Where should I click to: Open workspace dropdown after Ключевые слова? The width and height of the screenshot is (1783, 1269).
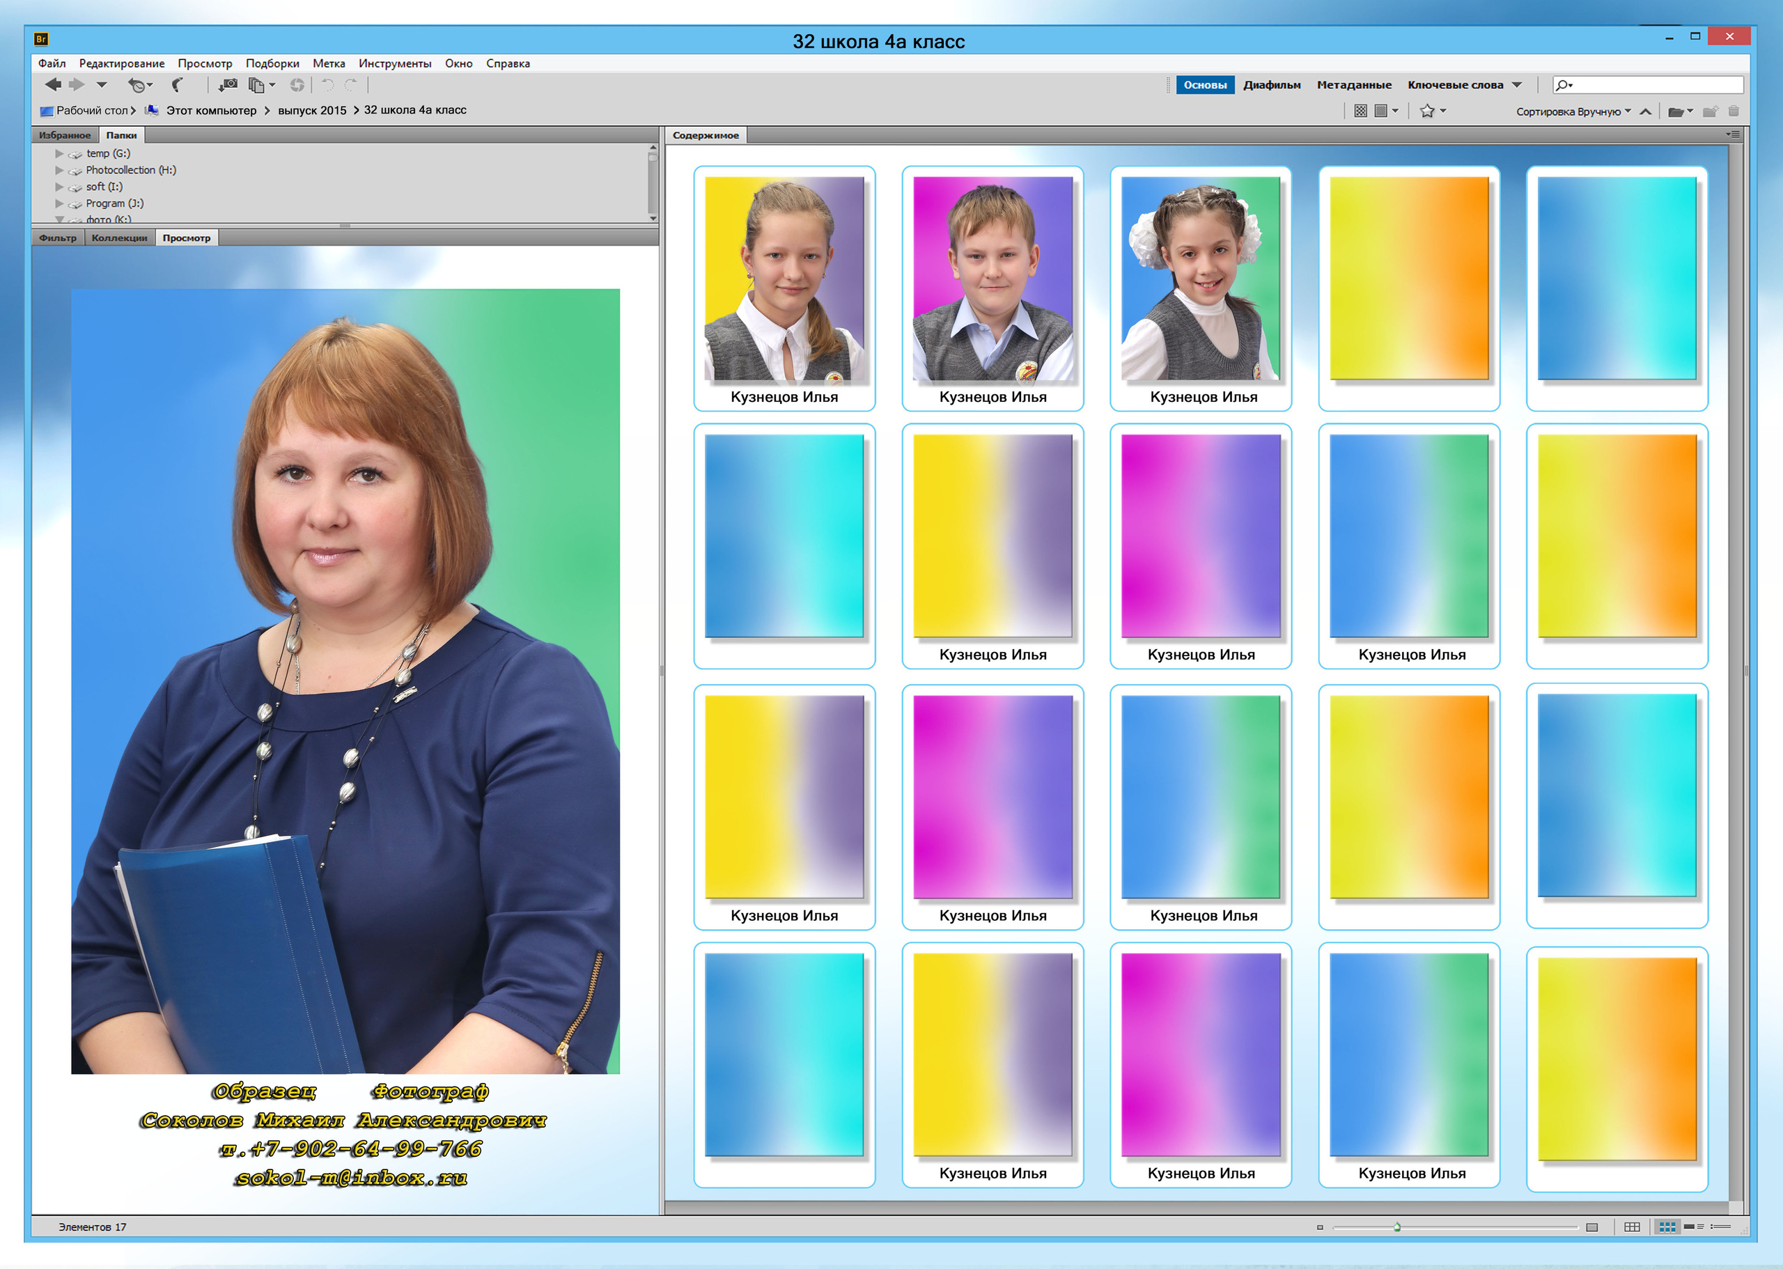pyautogui.click(x=1516, y=84)
